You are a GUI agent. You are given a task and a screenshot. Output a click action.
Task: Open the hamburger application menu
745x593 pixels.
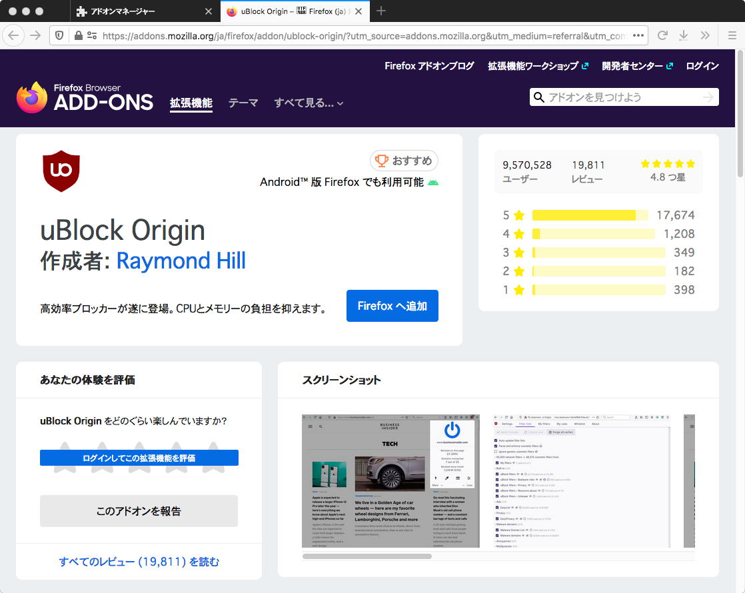[731, 35]
